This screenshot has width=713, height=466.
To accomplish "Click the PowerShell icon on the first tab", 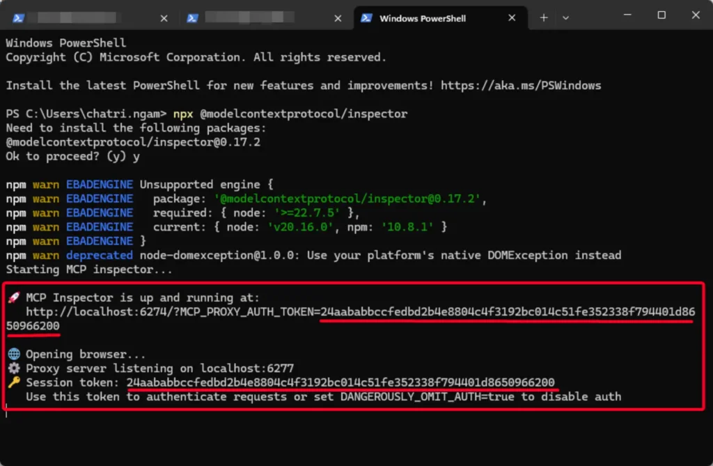I will click(19, 18).
